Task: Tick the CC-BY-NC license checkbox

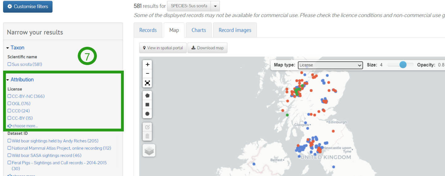Action: [9, 96]
